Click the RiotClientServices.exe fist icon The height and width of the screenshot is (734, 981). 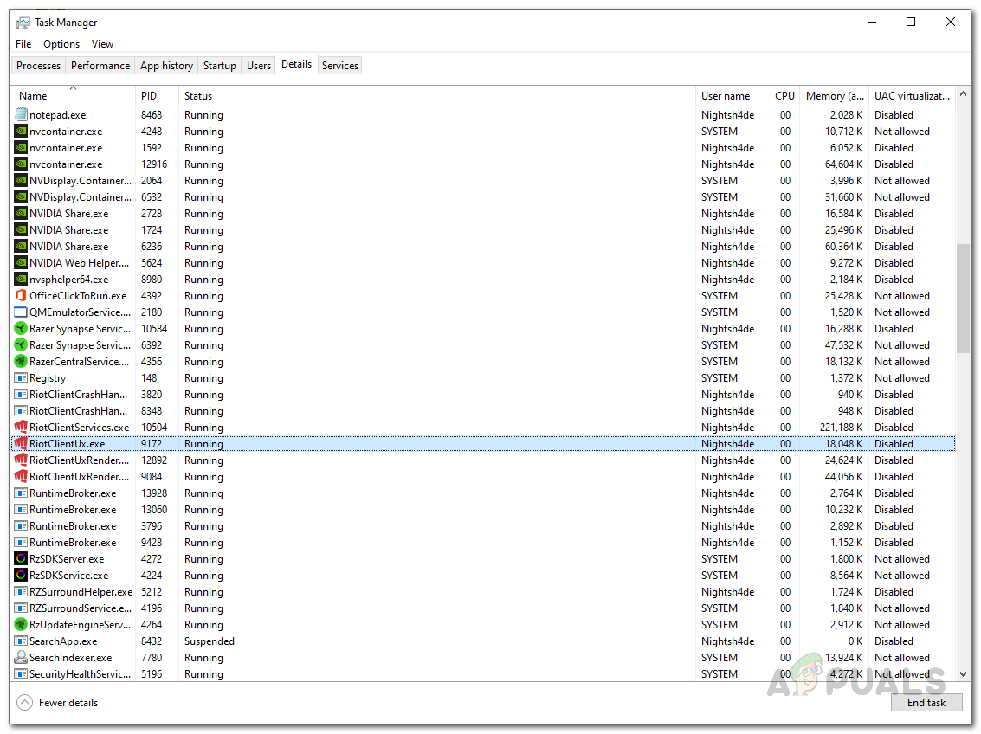(21, 428)
